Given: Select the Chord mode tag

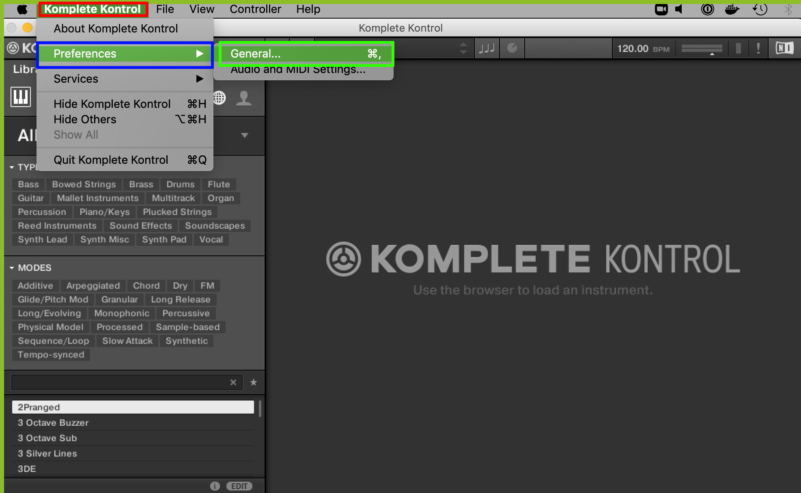Looking at the screenshot, I should pyautogui.click(x=146, y=285).
